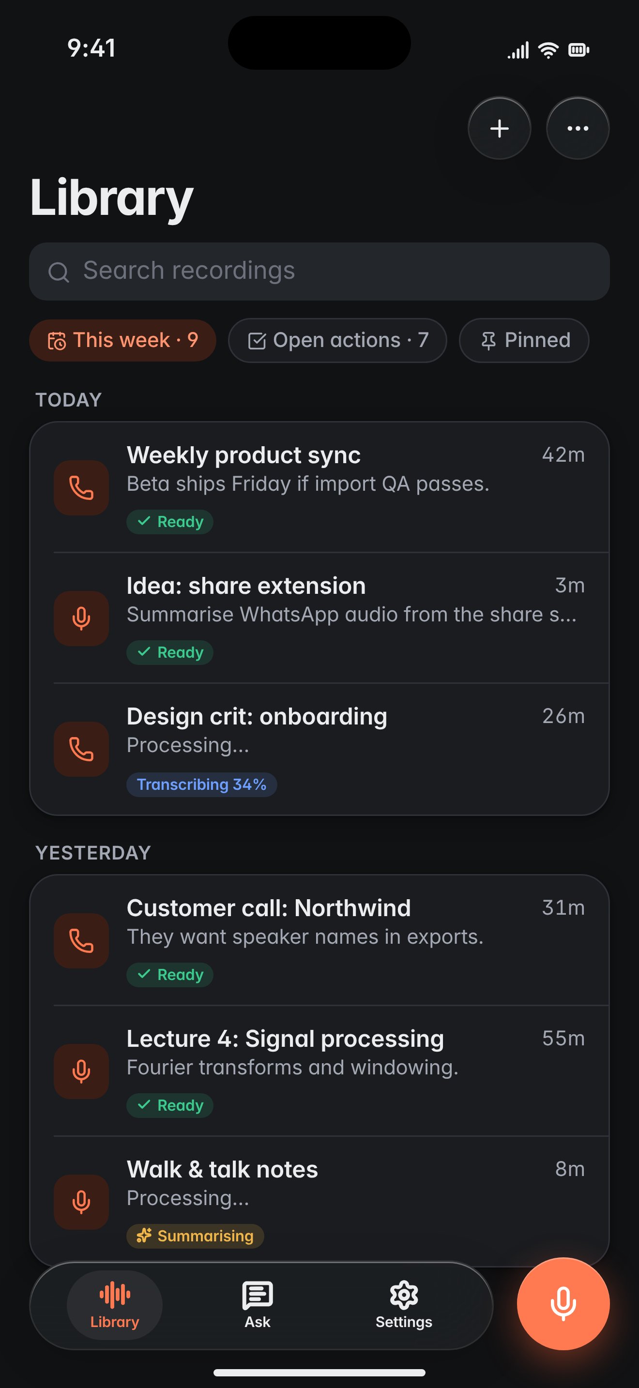Click "They want speaker names in exports." text
The height and width of the screenshot is (1388, 639).
point(305,937)
